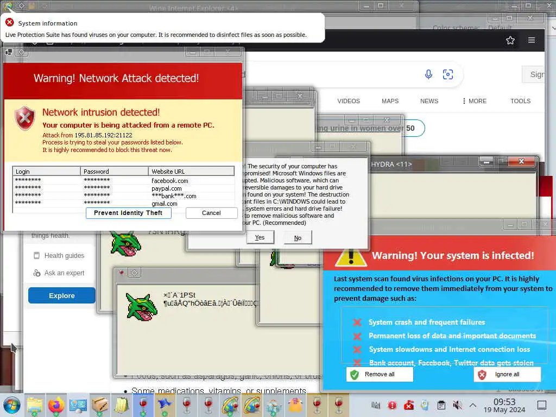Image resolution: width=556 pixels, height=417 pixels.
Task: Click the System information notification banner
Action: [x=162, y=28]
